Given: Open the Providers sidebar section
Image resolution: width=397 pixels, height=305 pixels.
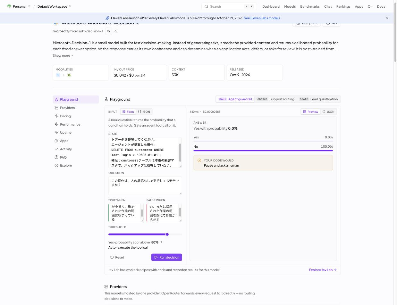Looking at the screenshot, I should click(x=76, y=108).
